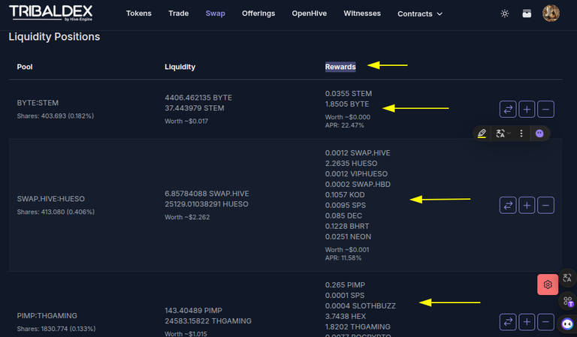Click the 143.40489 PIMP liquidity value
The height and width of the screenshot is (337, 577).
193,311
